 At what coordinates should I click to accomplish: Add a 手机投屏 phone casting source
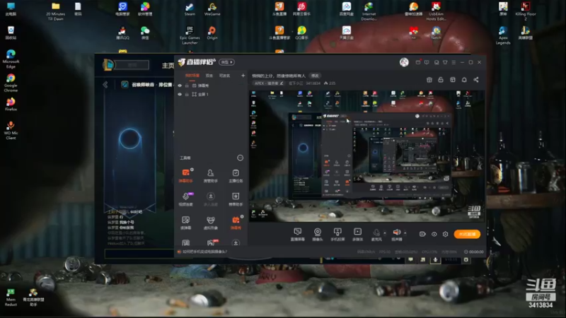click(337, 235)
